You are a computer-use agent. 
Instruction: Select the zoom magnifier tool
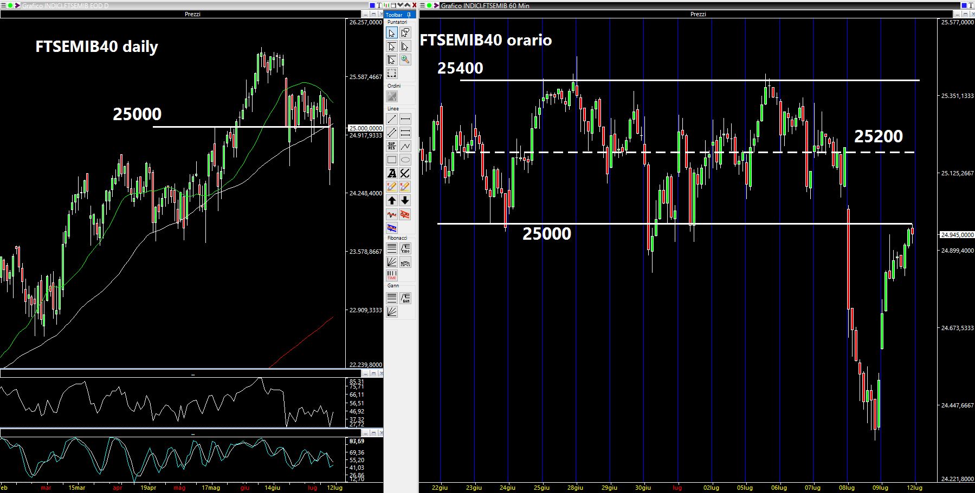click(405, 60)
